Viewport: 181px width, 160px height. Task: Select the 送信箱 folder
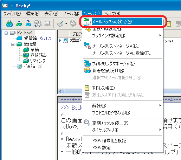[x=30, y=44]
